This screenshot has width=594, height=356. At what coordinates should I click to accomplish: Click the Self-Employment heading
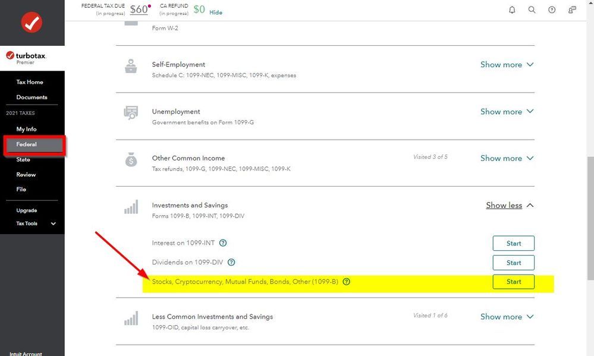[178, 64]
